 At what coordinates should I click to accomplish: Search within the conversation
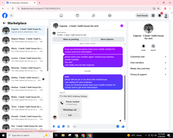(x=153, y=46)
